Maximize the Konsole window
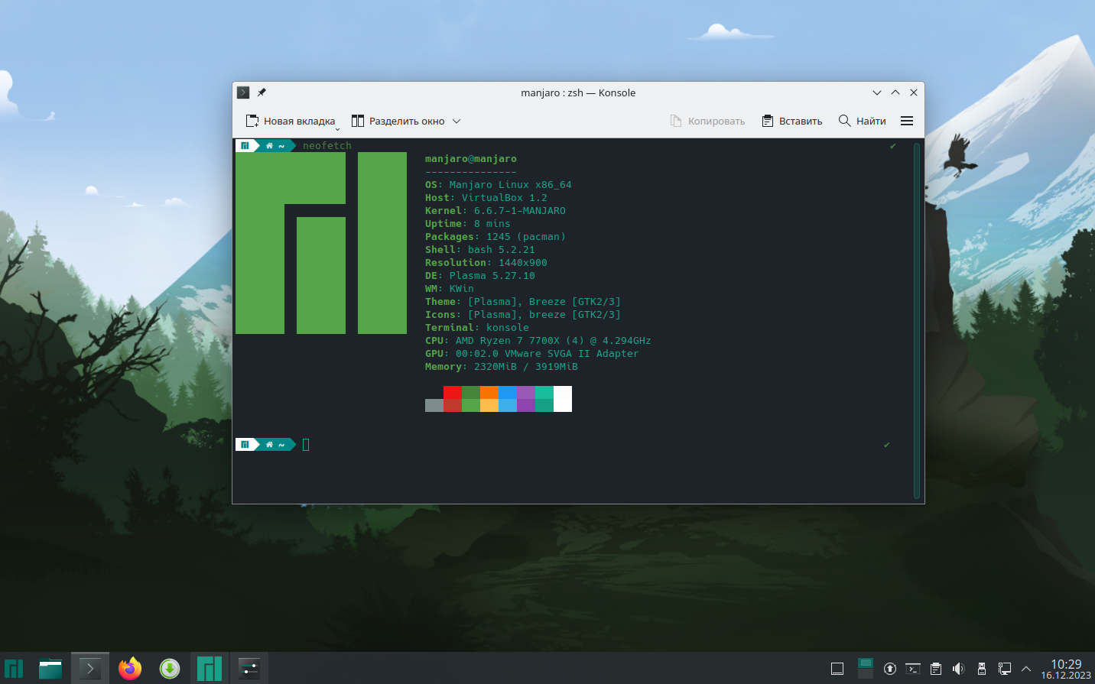 coord(895,92)
